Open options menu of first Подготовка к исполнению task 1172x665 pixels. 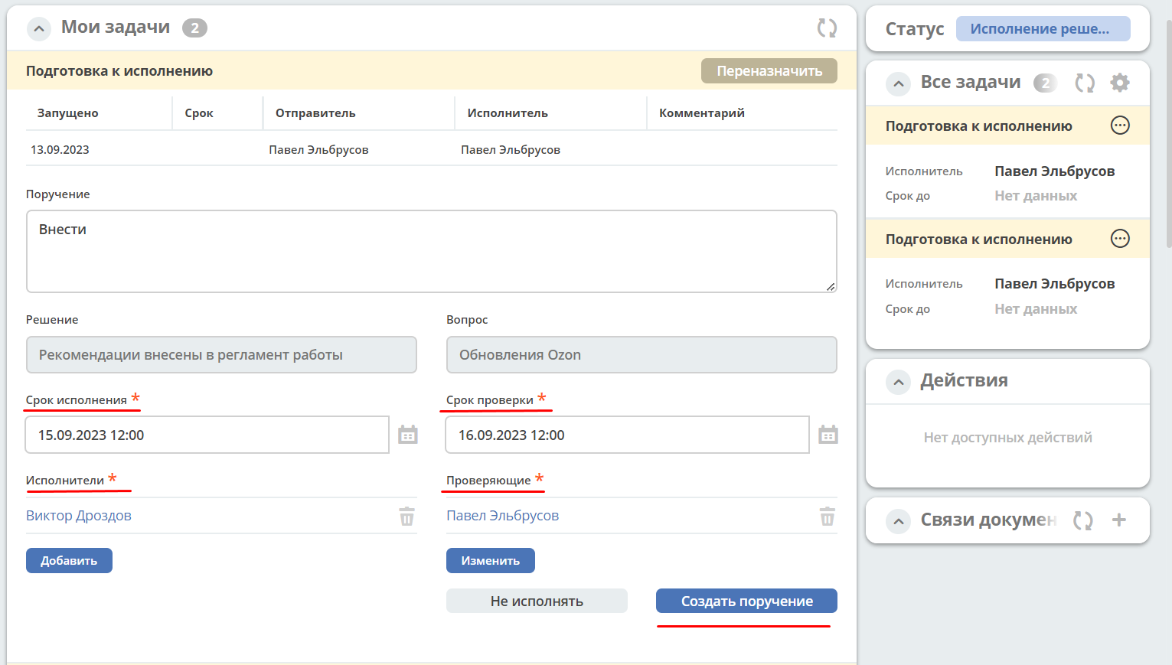[1120, 126]
